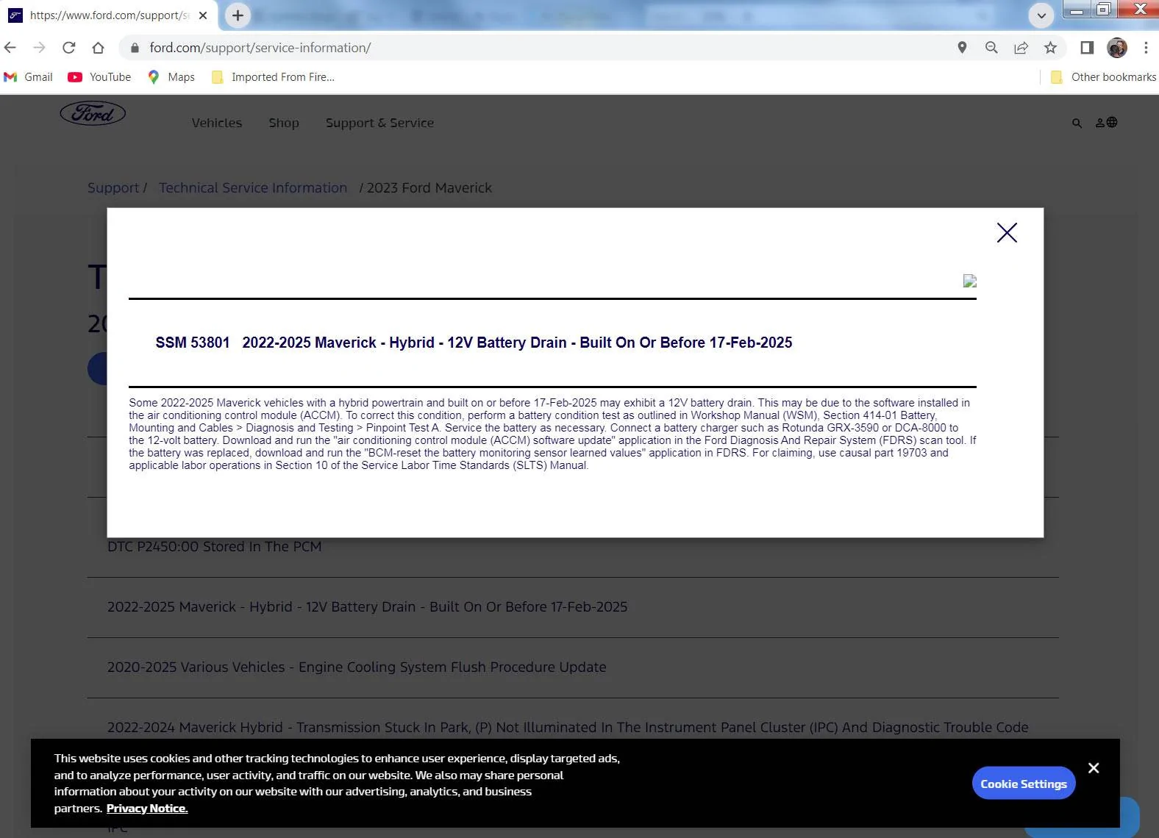
Task: Share this page via share icon
Action: click(x=1021, y=48)
